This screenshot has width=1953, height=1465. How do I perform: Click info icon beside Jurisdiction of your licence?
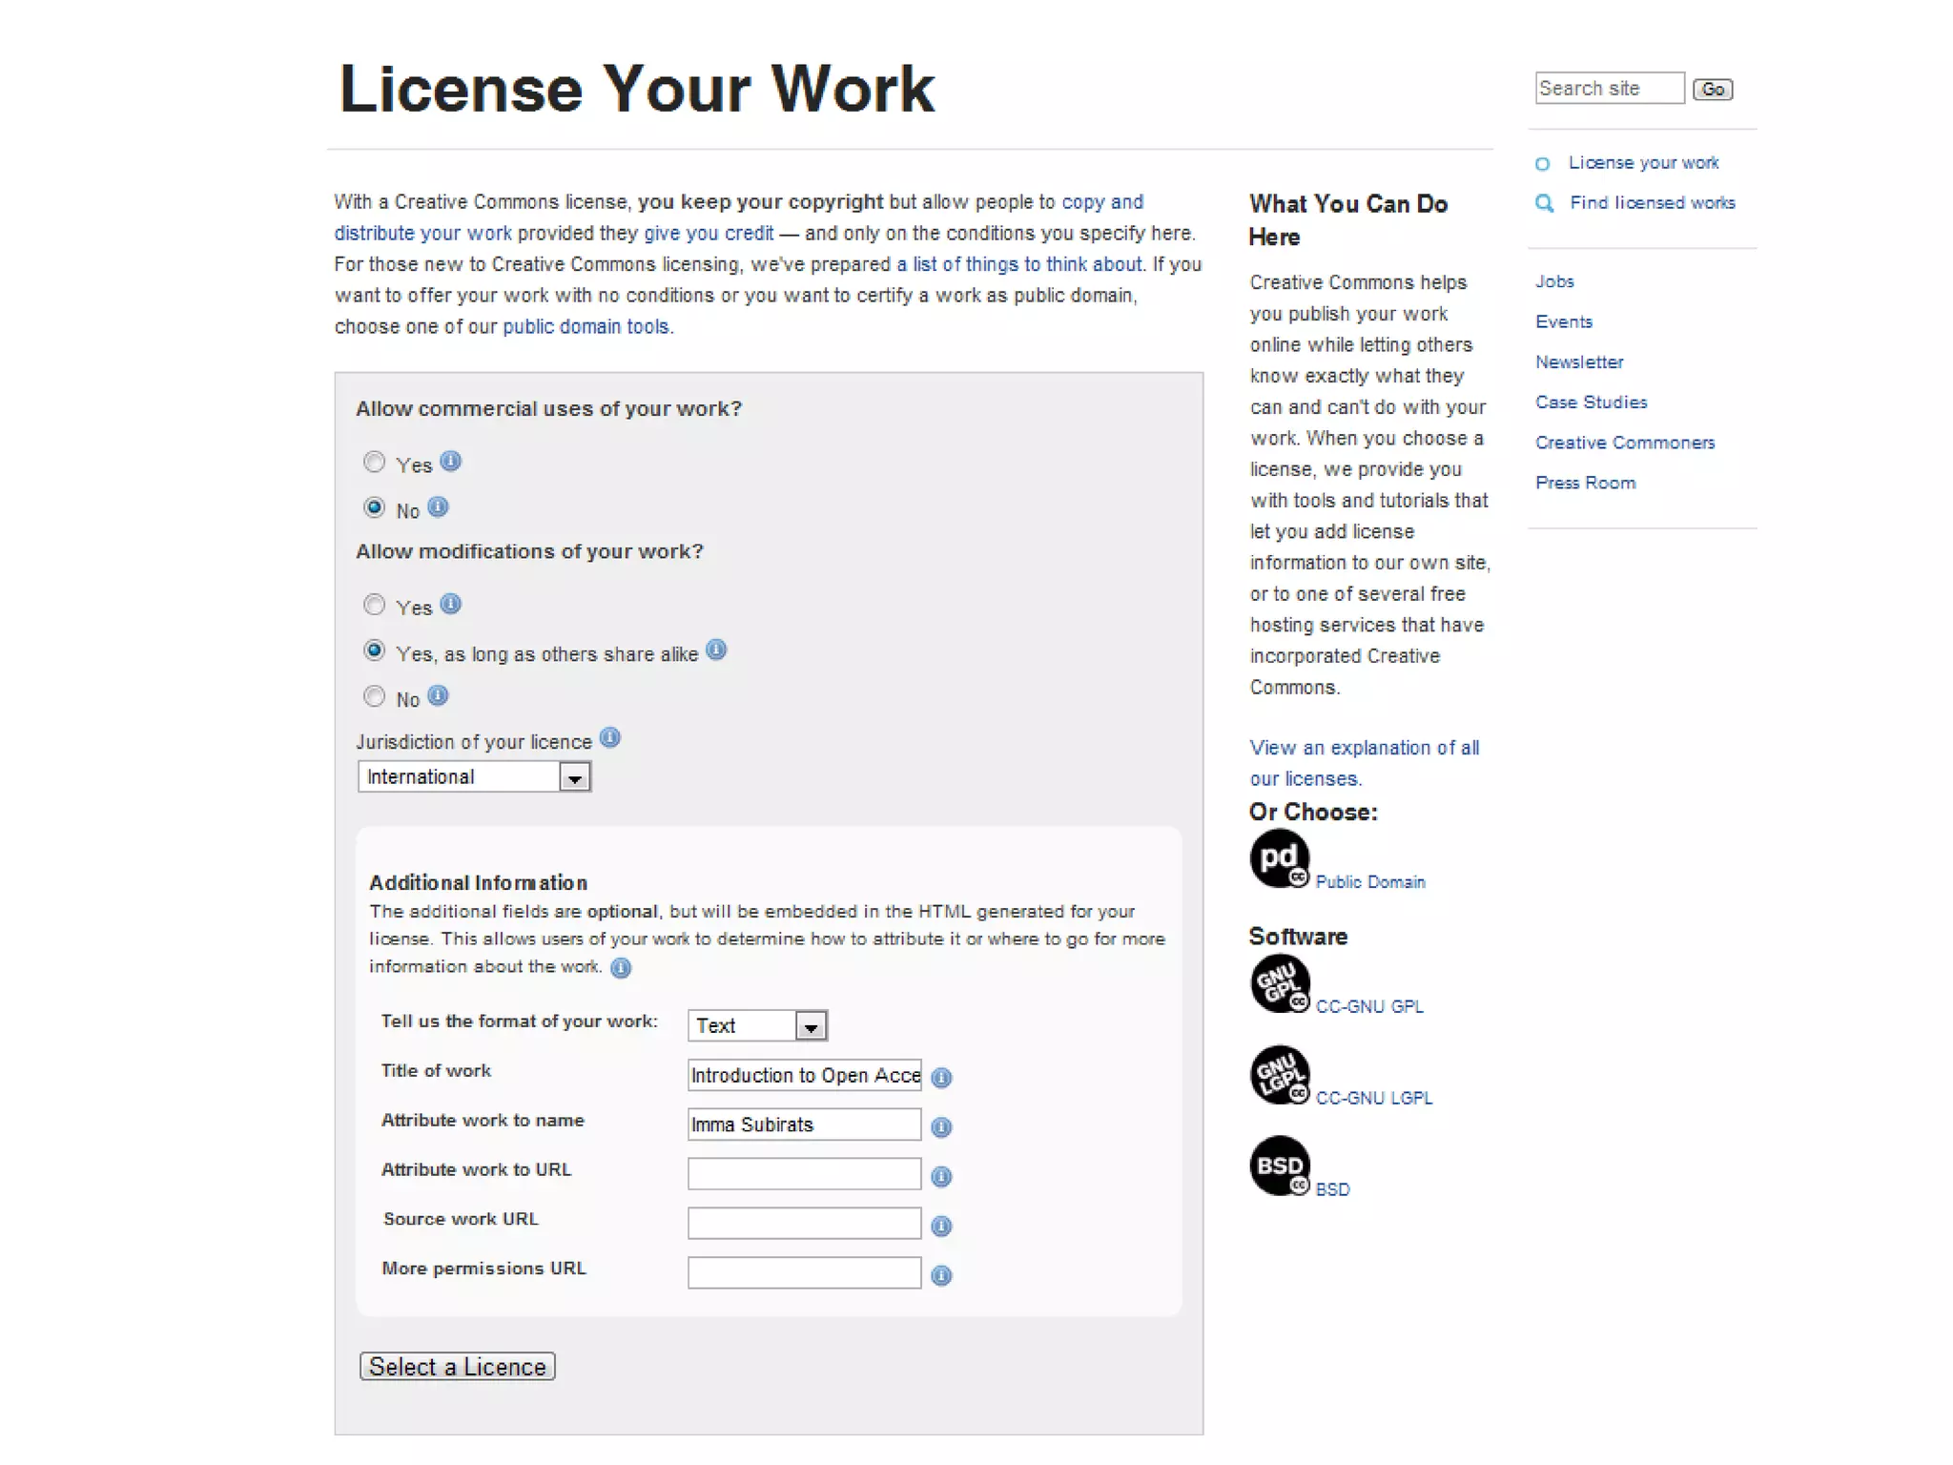tap(610, 738)
